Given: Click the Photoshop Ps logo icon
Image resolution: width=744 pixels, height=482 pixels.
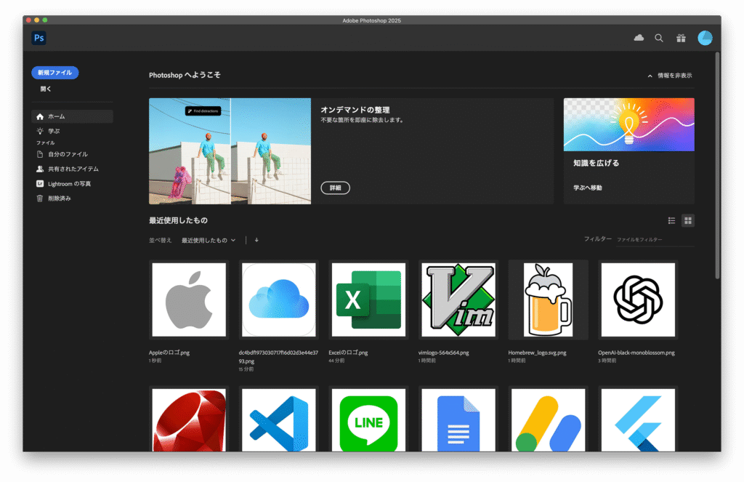Looking at the screenshot, I should click(x=39, y=38).
